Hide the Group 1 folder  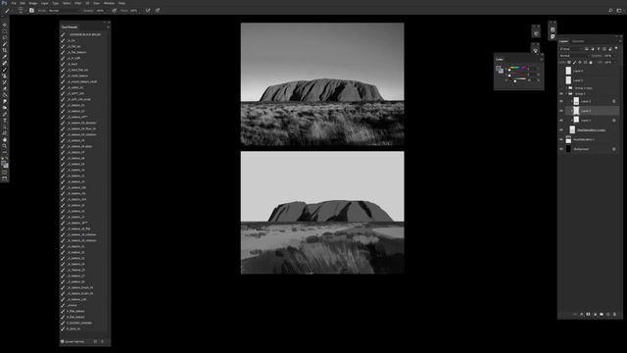tap(561, 94)
